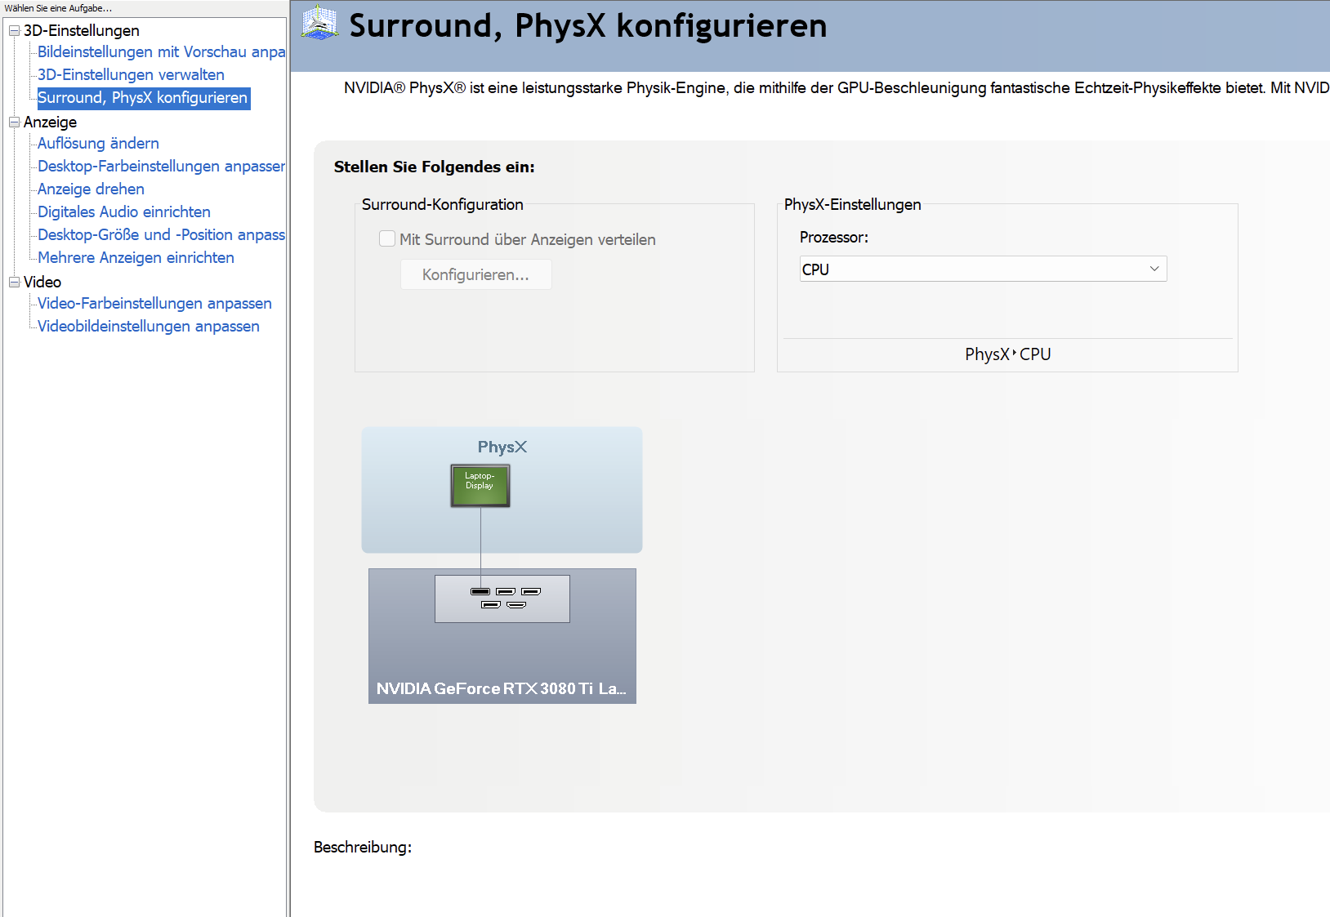Click the PhysX CPU status text
The width and height of the screenshot is (1330, 917).
coord(1007,354)
